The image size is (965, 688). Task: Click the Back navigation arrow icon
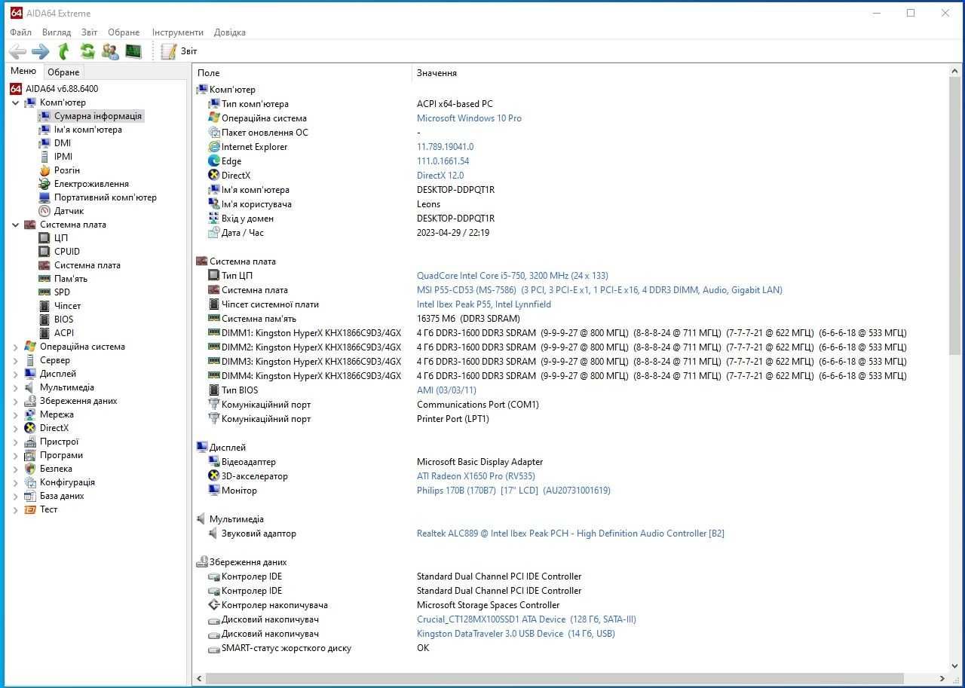(17, 51)
